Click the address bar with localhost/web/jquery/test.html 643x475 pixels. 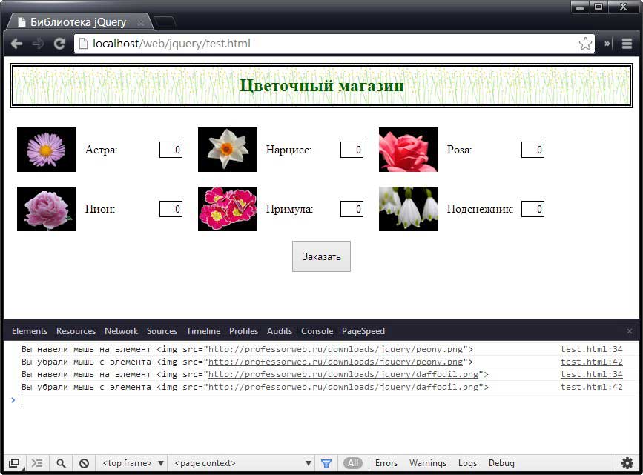point(334,44)
